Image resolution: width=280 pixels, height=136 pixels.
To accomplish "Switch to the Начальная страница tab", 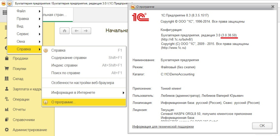I will 57,15.
